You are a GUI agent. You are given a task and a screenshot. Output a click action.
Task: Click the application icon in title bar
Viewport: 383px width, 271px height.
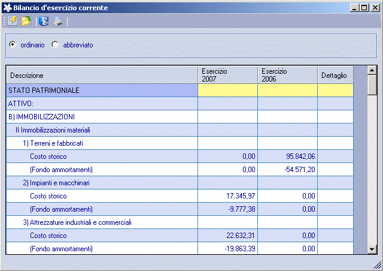[x=8, y=8]
